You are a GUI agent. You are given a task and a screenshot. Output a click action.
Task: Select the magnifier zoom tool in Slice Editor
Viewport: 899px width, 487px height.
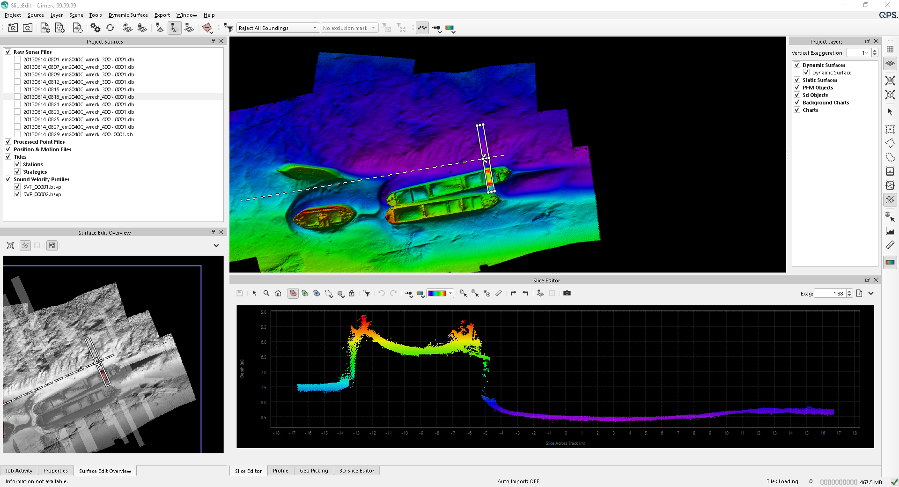coord(266,293)
